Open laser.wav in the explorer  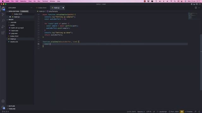tap(15, 31)
